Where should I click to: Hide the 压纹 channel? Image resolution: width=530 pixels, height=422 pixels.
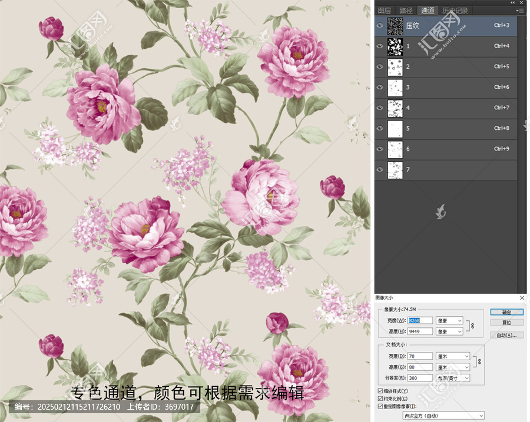point(380,25)
